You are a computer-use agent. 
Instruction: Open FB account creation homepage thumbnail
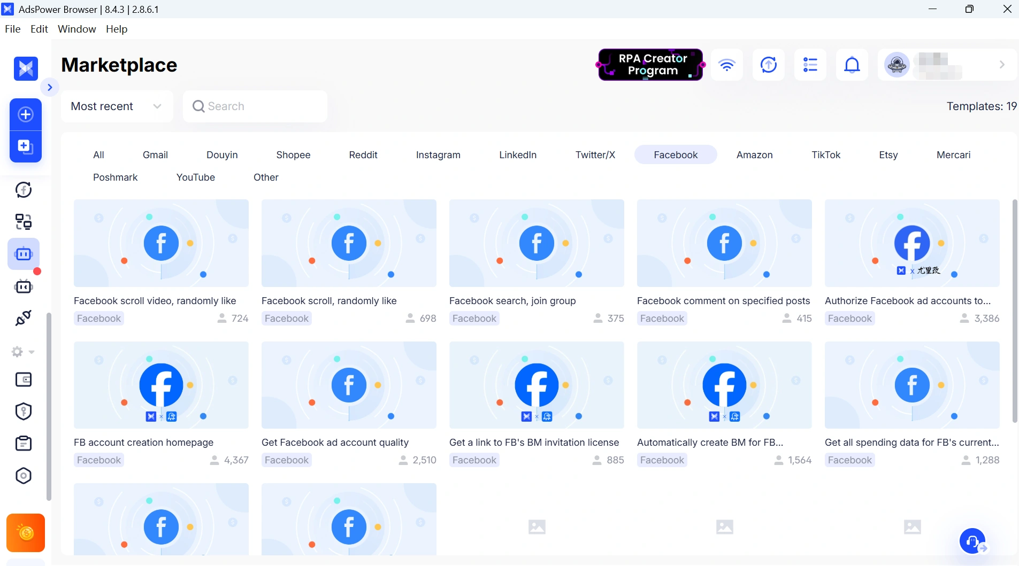(161, 385)
